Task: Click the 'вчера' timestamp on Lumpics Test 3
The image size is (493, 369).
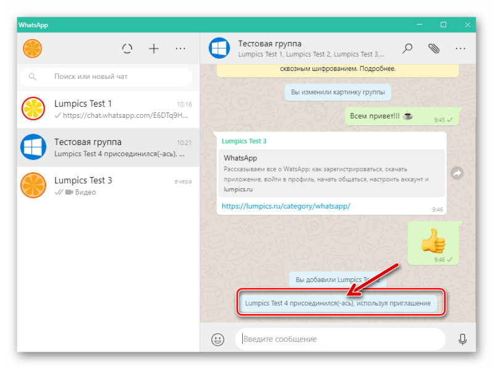Action: [x=183, y=181]
